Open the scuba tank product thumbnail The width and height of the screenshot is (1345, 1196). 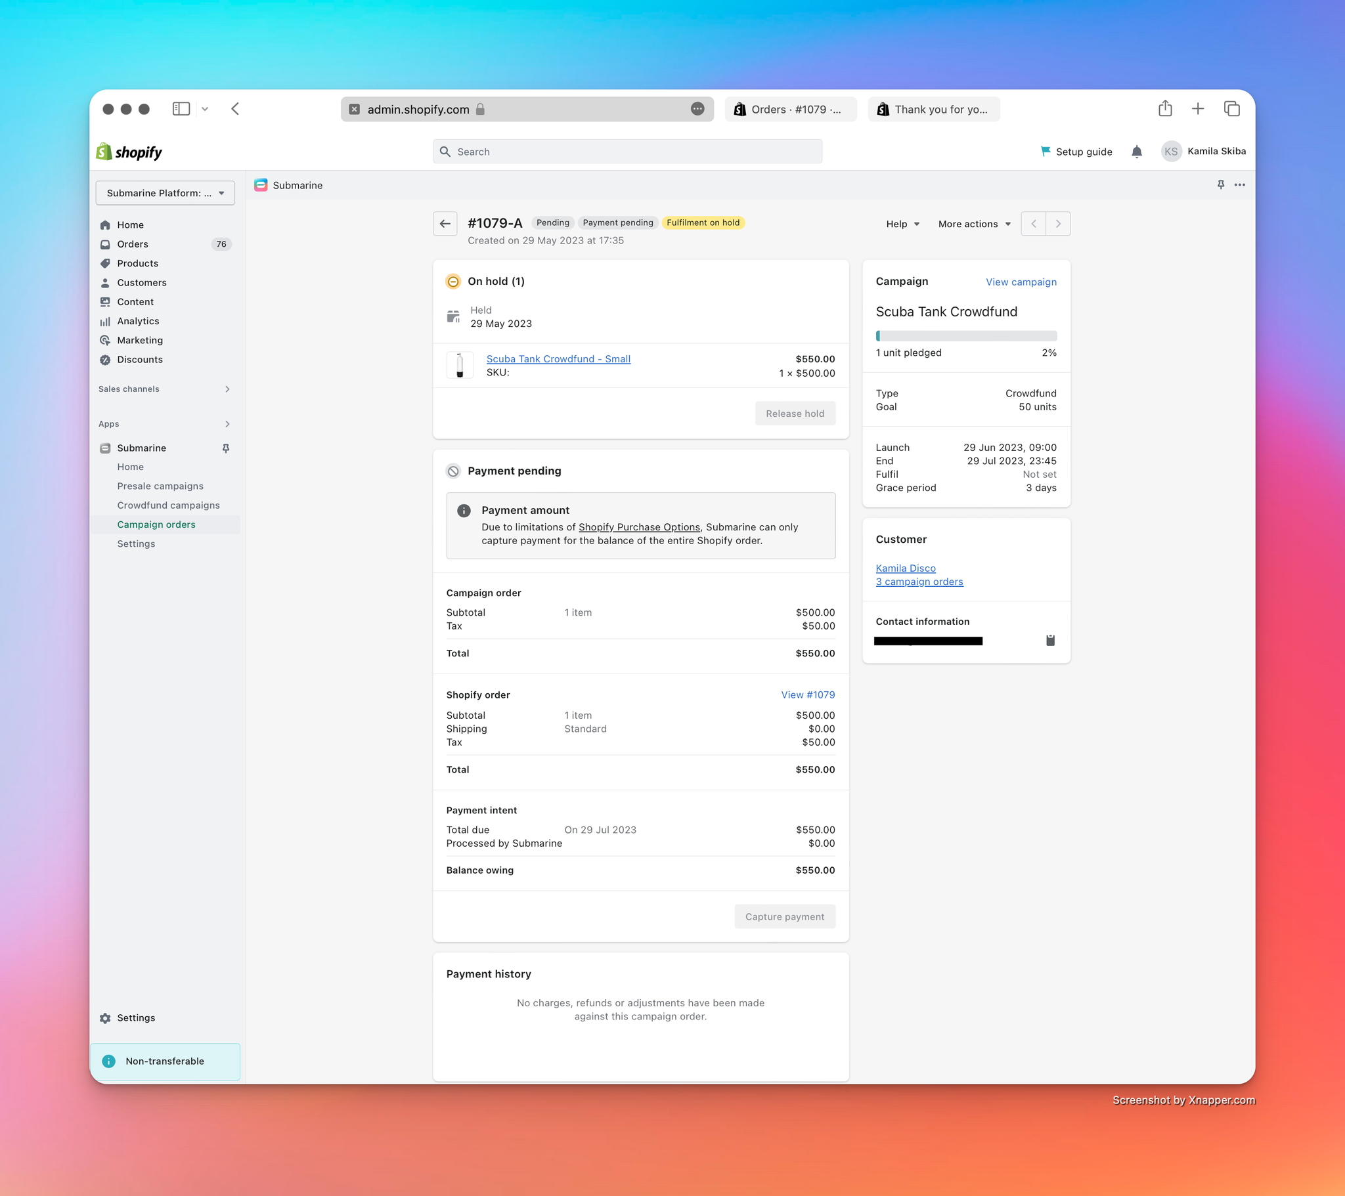[x=459, y=365]
